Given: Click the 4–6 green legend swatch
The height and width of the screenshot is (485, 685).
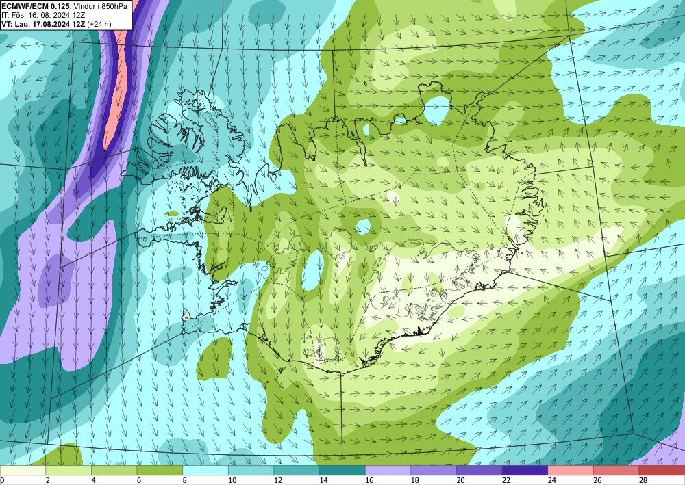Looking at the screenshot, I should coord(114,470).
